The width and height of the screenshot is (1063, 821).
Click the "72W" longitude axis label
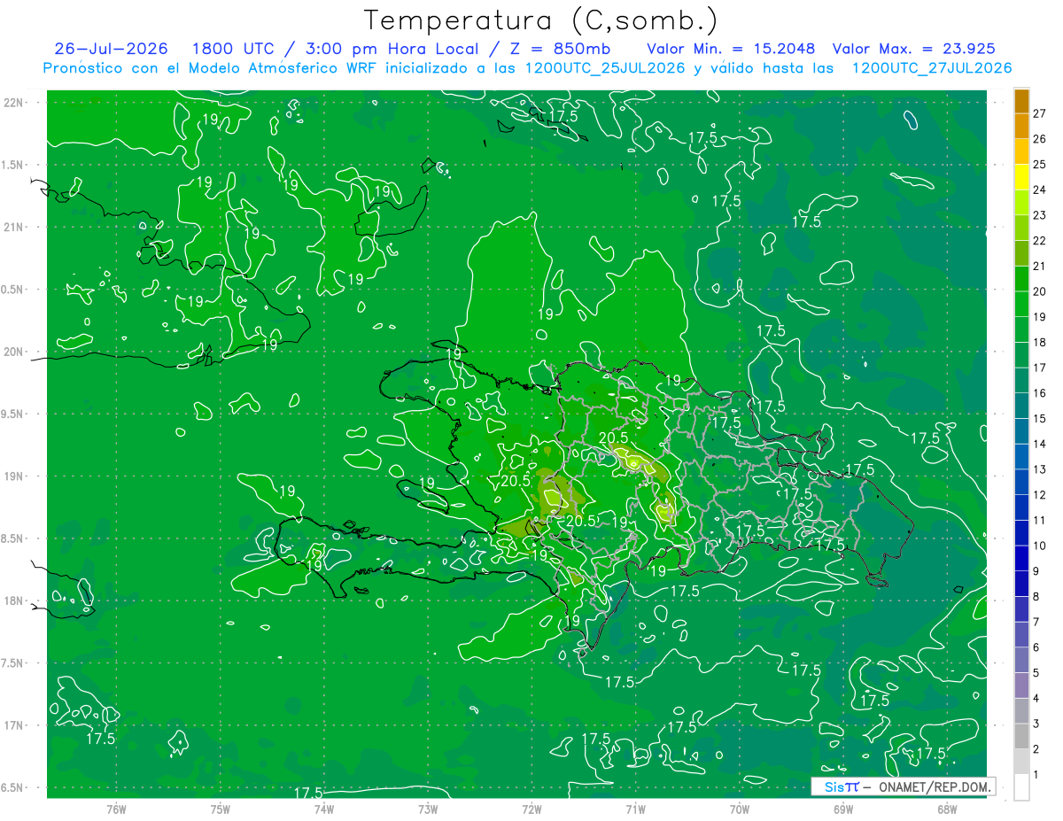click(x=531, y=809)
